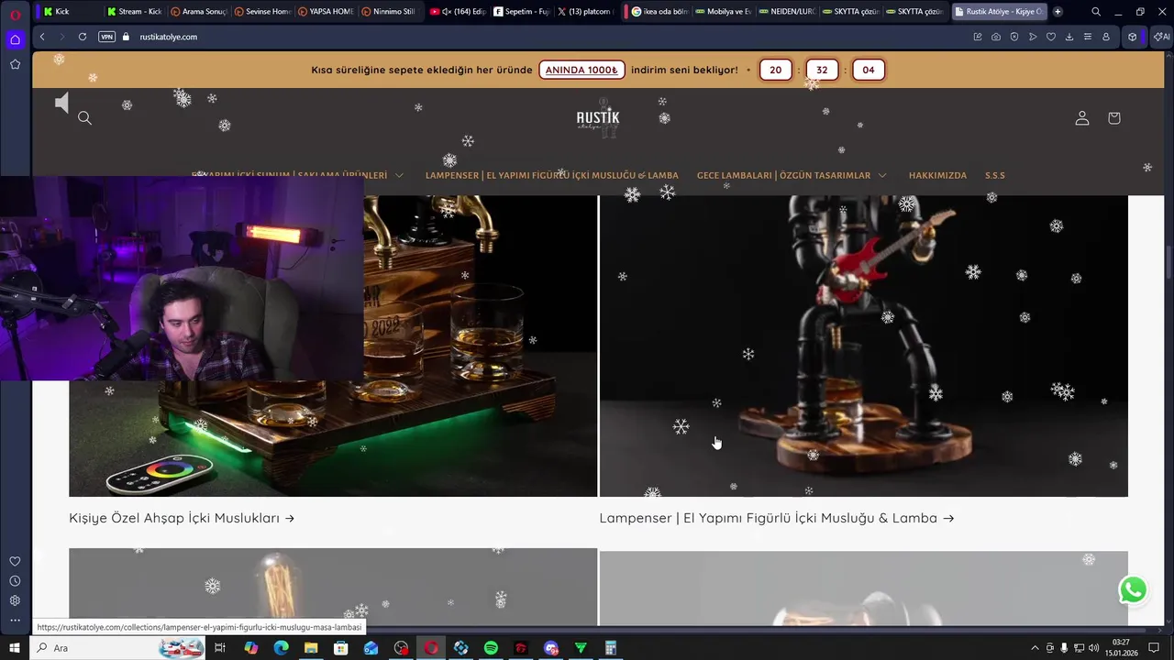Open the shopping cart icon
The width and height of the screenshot is (1174, 660).
tap(1113, 117)
